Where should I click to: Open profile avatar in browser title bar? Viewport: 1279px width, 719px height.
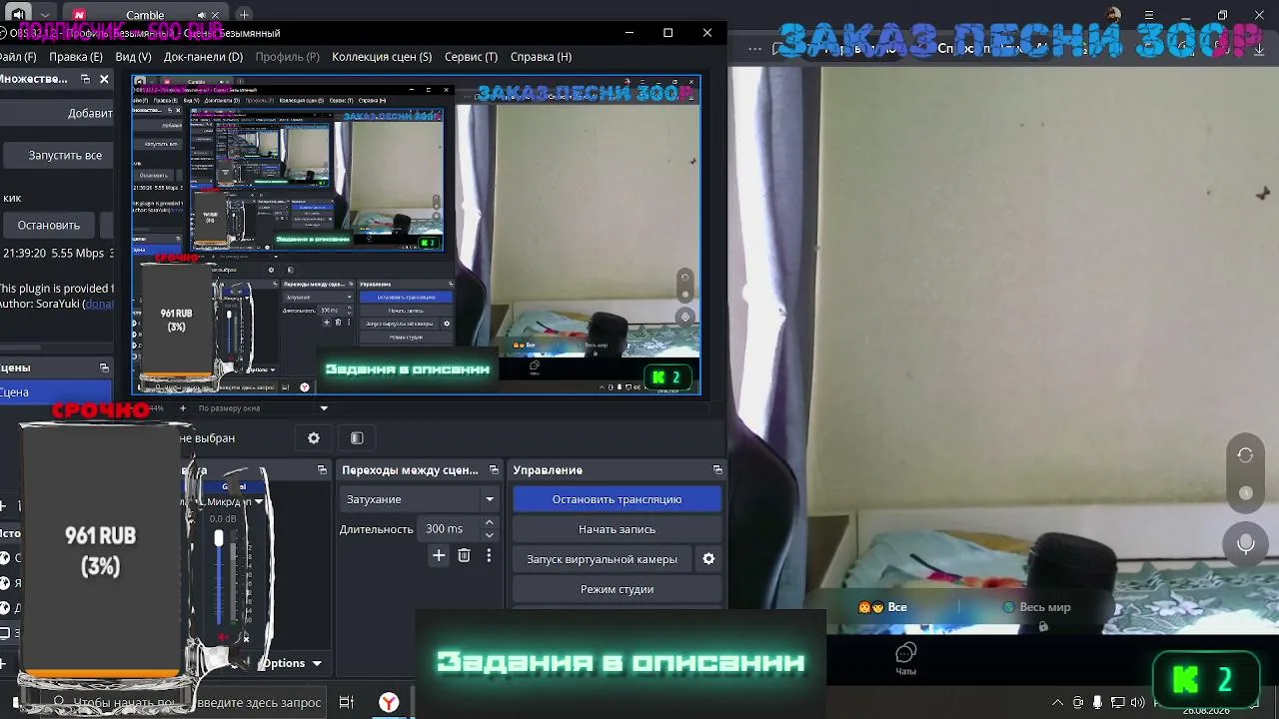(1114, 15)
